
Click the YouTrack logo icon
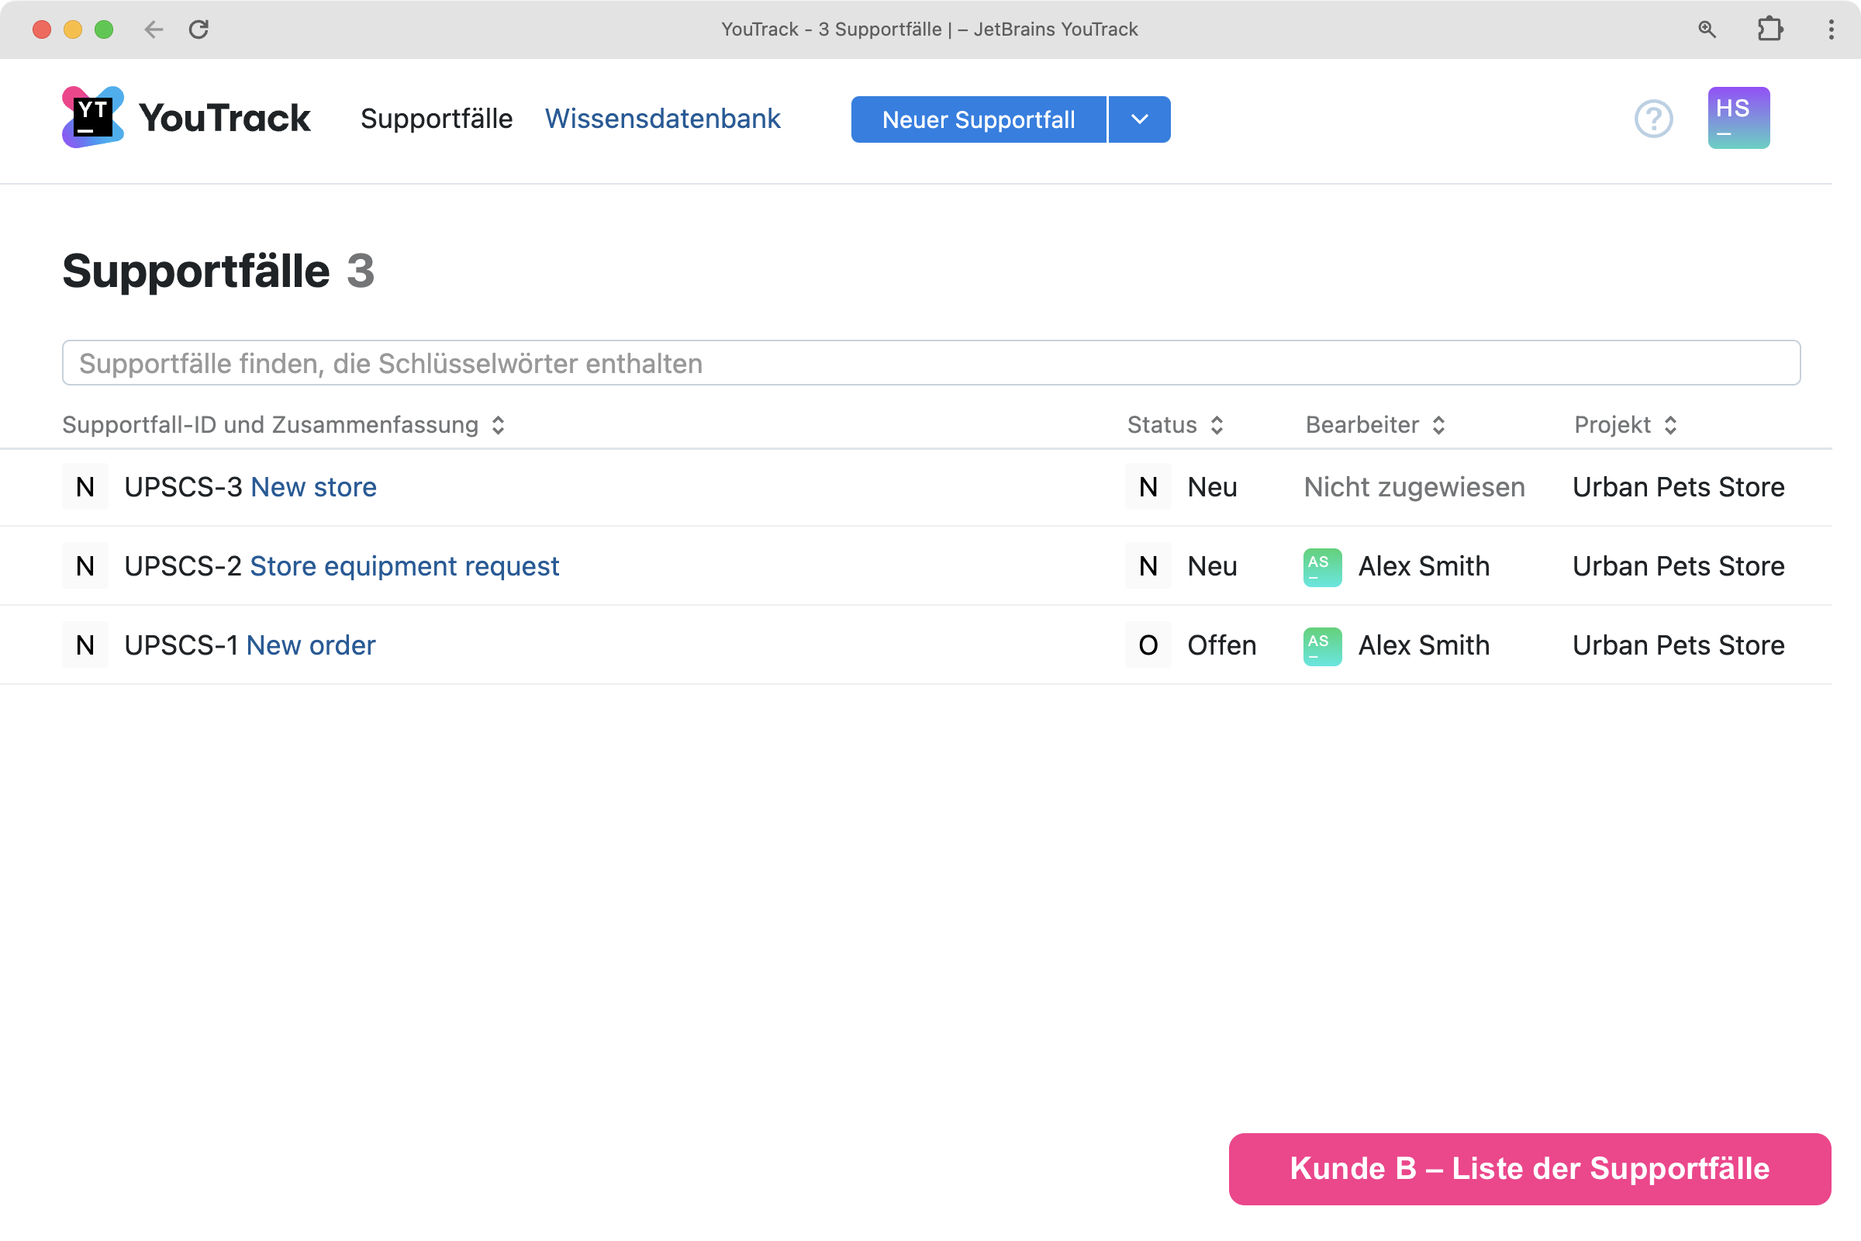pyautogui.click(x=92, y=117)
